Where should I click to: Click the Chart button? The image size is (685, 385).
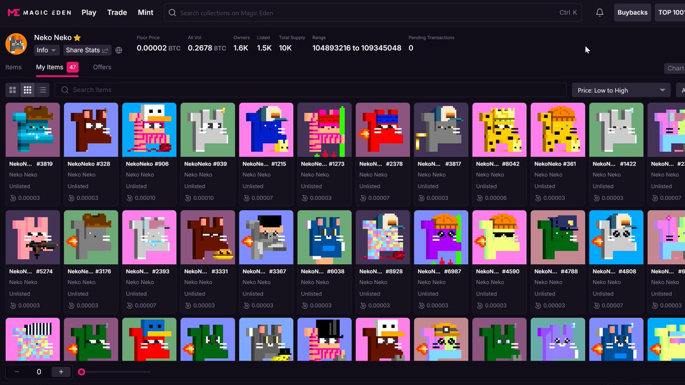tap(675, 68)
